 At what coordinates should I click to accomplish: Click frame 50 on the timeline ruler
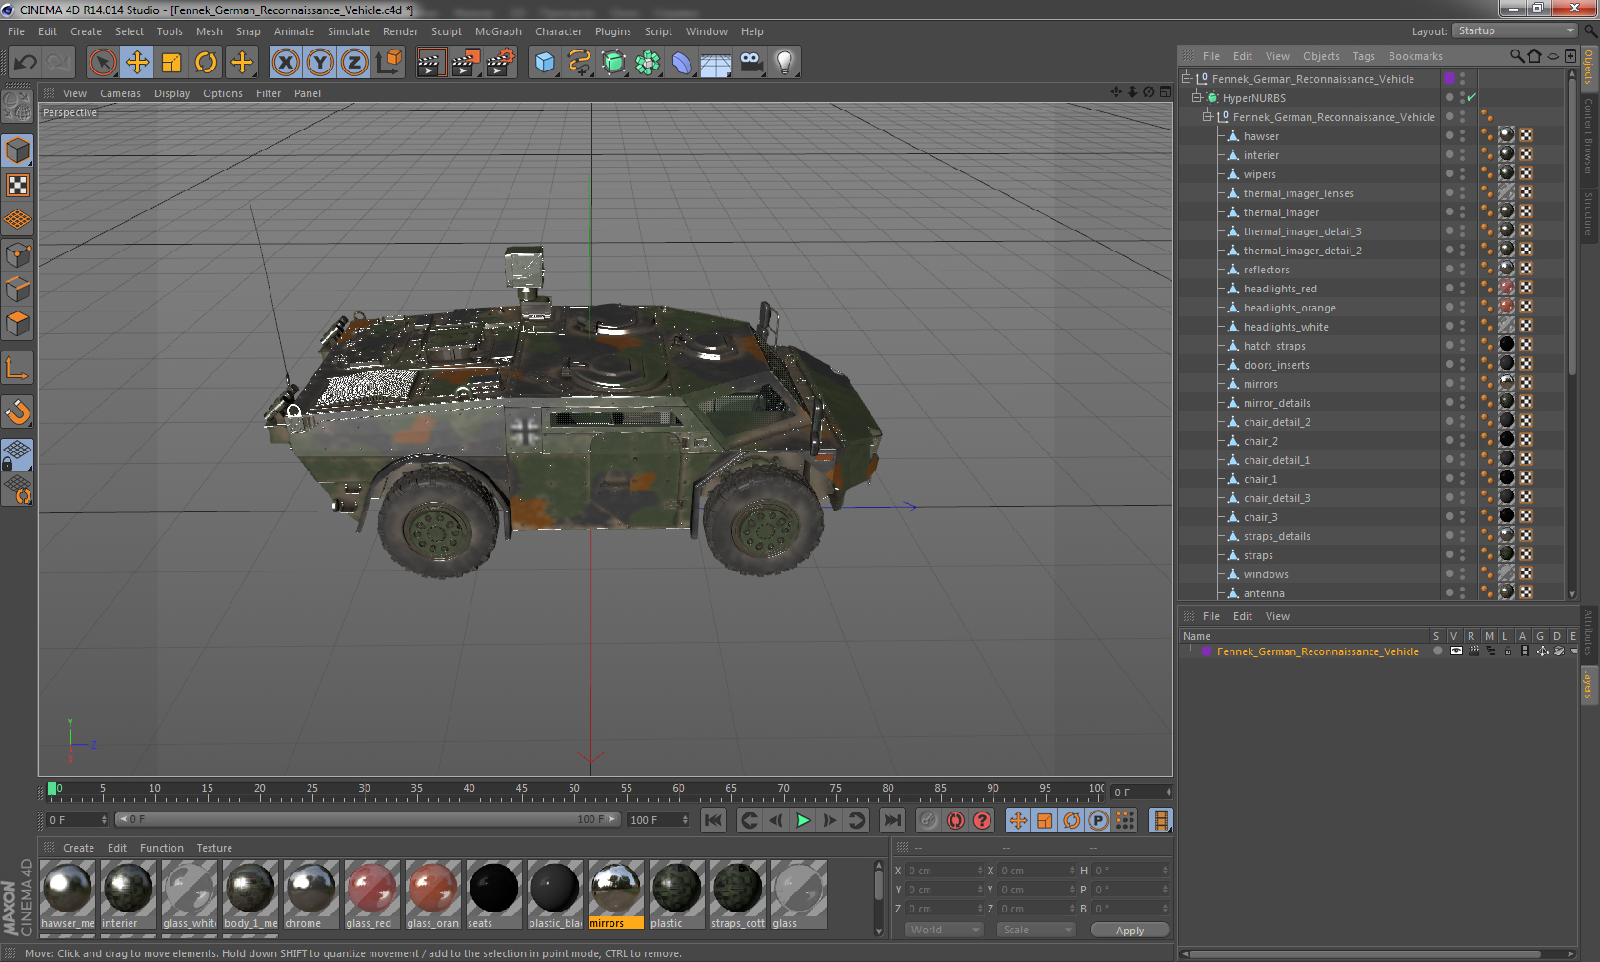[574, 791]
